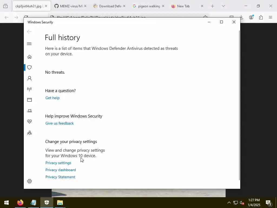Click the Windows Security window scrollbar
277x208 pixels.
coord(239,105)
